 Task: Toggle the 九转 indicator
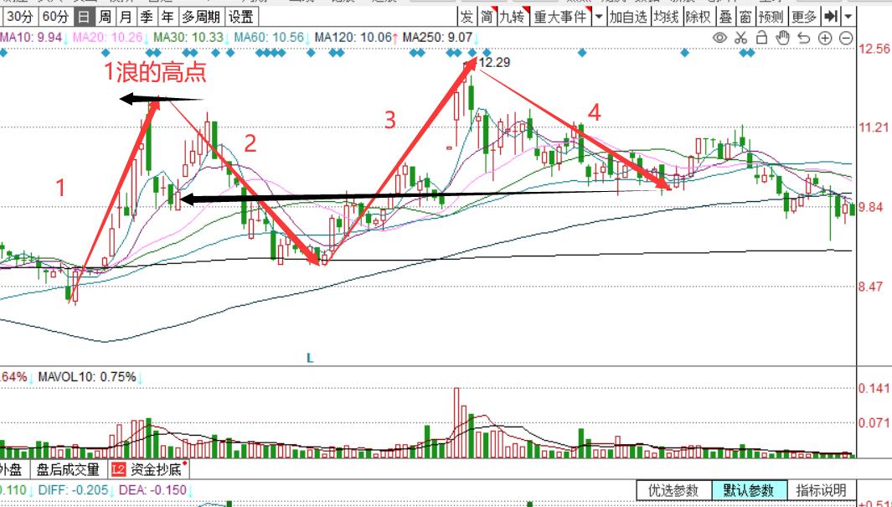[513, 17]
